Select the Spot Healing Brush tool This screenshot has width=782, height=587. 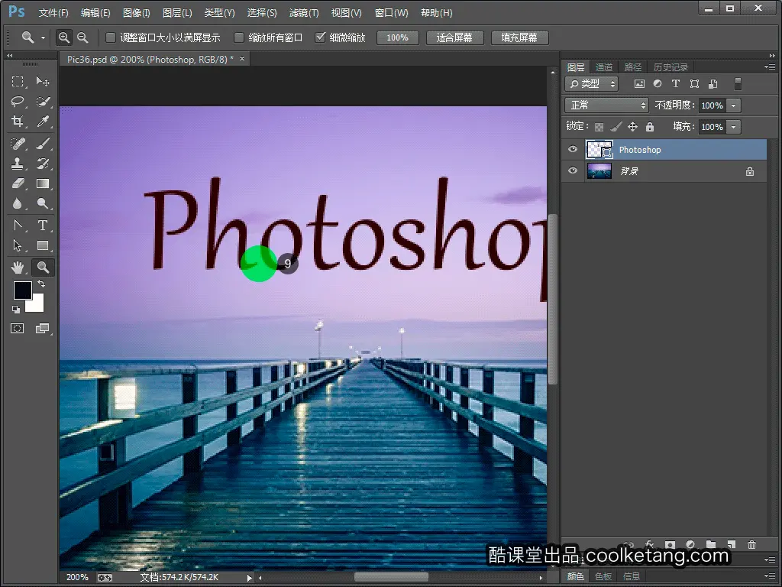pos(18,144)
